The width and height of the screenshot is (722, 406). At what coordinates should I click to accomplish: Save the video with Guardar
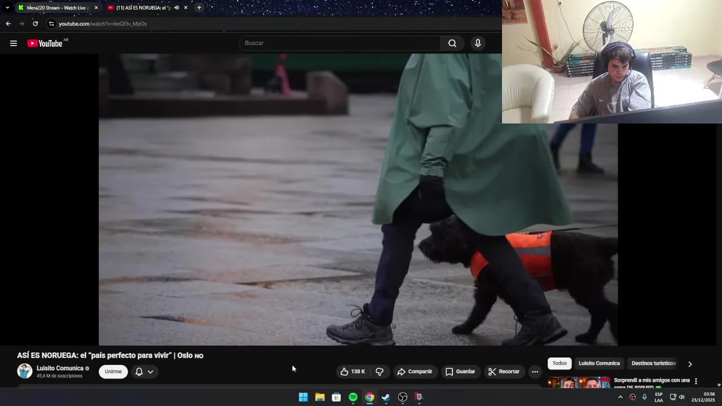pos(460,372)
